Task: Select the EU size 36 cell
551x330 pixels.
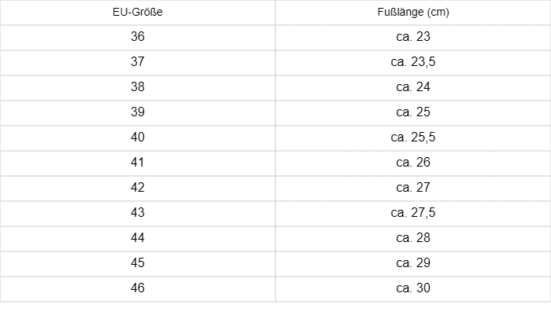Action: (138, 37)
